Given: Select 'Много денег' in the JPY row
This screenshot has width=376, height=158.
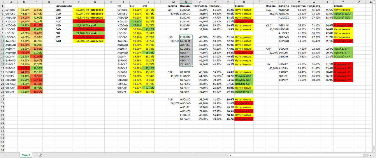Looking at the screenshot, I should 95,37.
